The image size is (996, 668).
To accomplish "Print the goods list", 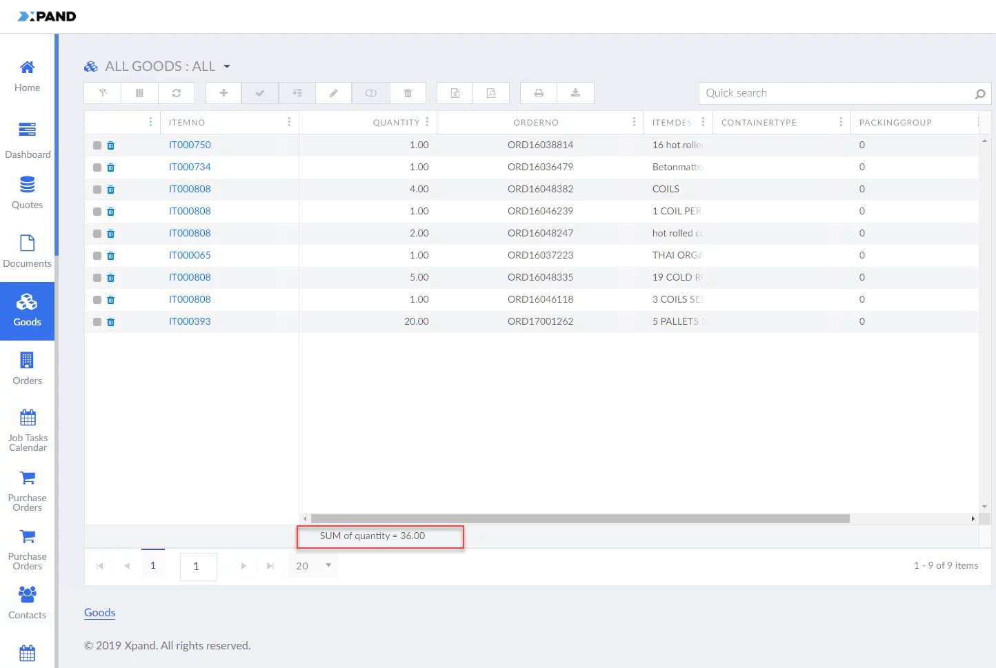I will pos(539,93).
